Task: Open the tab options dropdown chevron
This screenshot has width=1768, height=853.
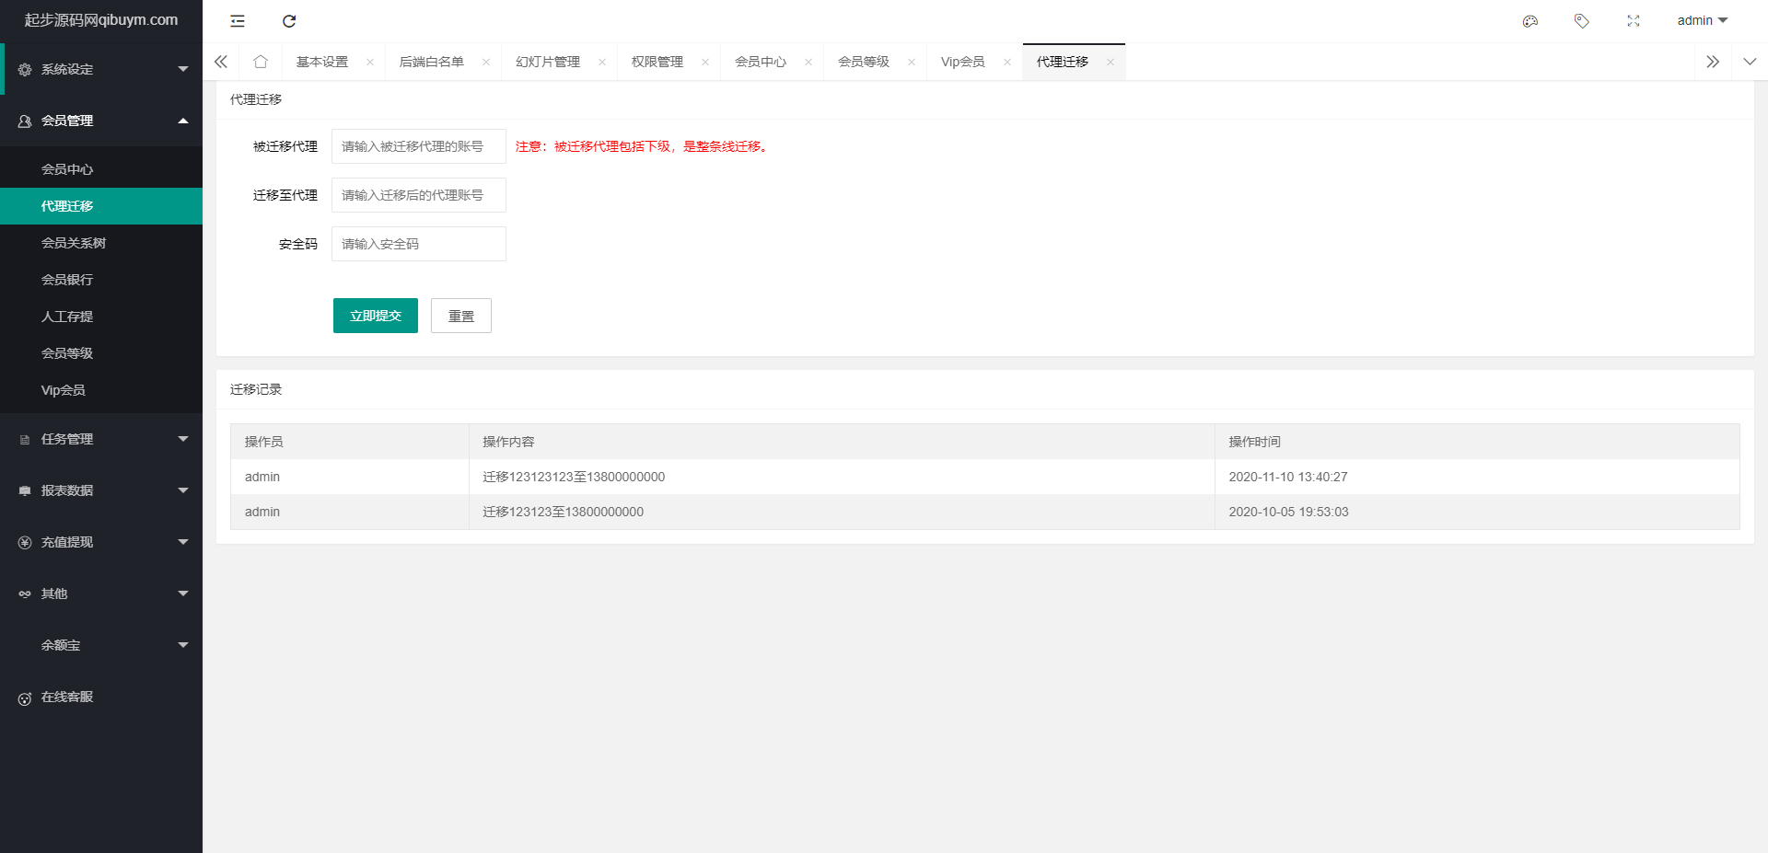Action: 1750,62
